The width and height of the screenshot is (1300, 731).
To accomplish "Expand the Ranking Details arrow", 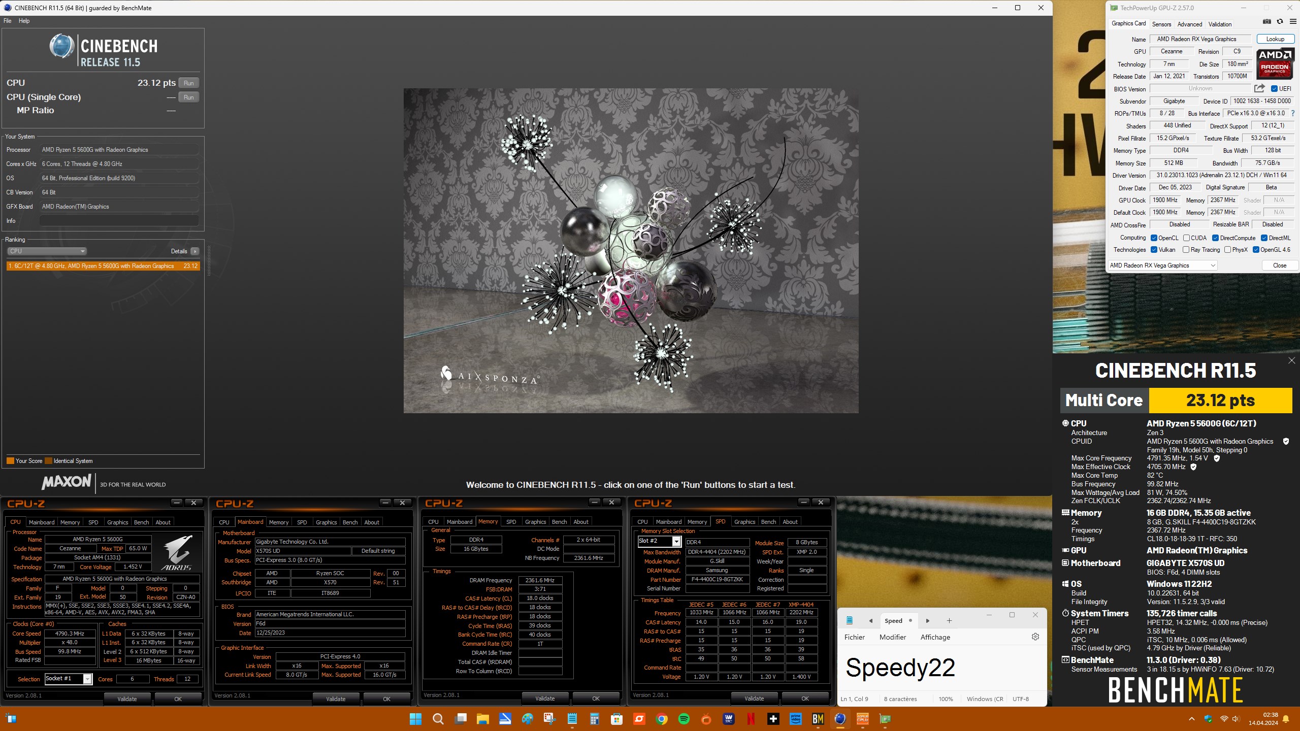I will click(195, 251).
